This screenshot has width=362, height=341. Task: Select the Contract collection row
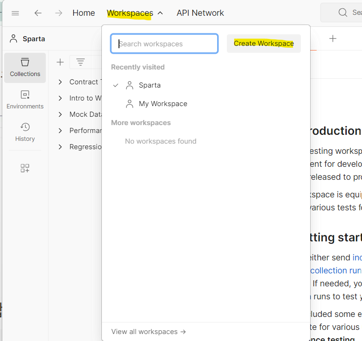coord(86,82)
